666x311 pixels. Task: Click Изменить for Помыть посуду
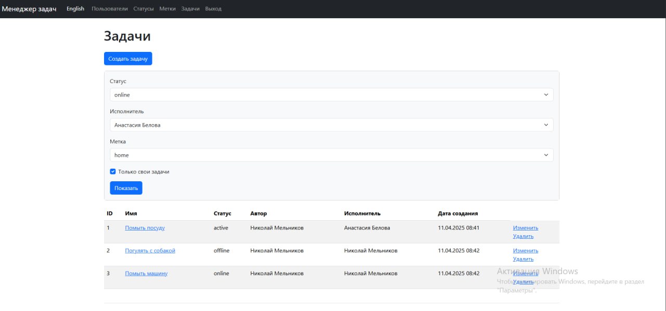pyautogui.click(x=526, y=228)
